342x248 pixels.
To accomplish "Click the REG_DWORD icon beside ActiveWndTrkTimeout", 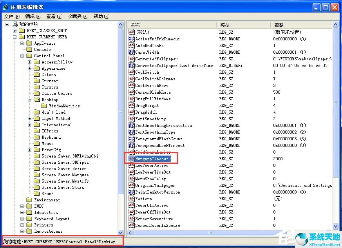I will click(132, 39).
